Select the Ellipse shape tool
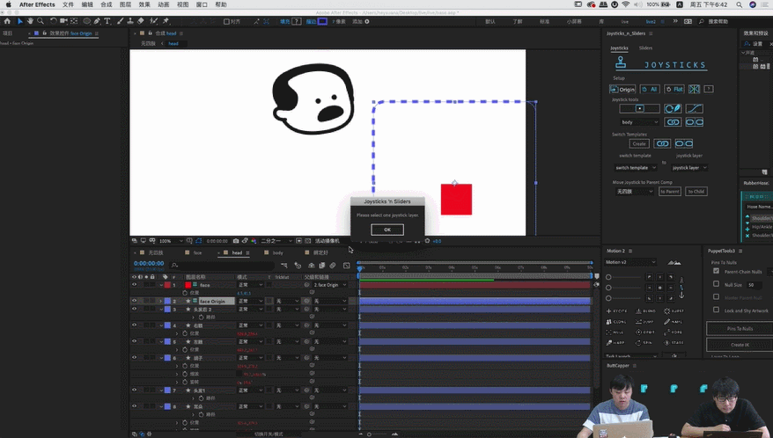The image size is (773, 438). pos(87,21)
